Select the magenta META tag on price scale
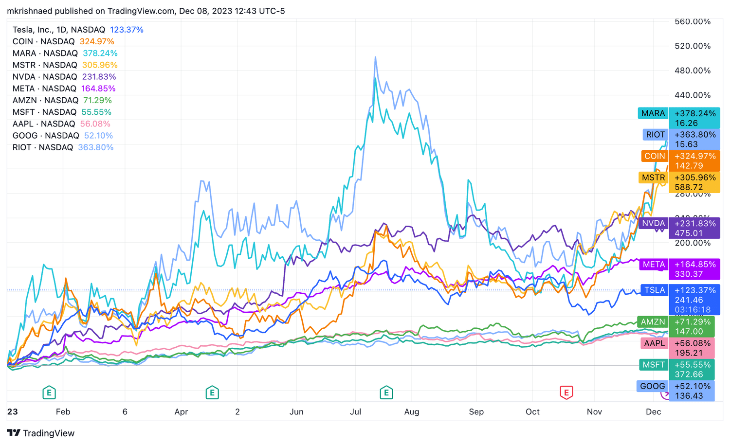This screenshot has width=730, height=445. [654, 265]
